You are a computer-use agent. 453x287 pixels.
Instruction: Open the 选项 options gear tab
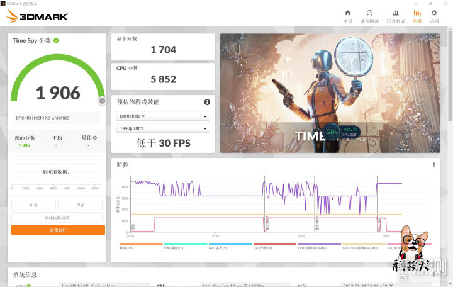[434, 16]
